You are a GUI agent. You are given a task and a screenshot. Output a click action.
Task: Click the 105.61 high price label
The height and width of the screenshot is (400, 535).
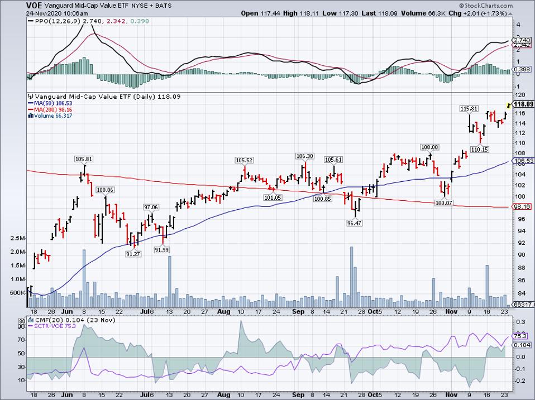(x=333, y=160)
